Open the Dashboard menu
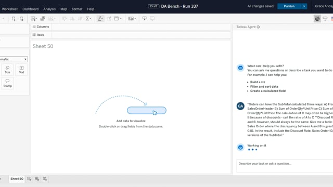 (31, 9)
